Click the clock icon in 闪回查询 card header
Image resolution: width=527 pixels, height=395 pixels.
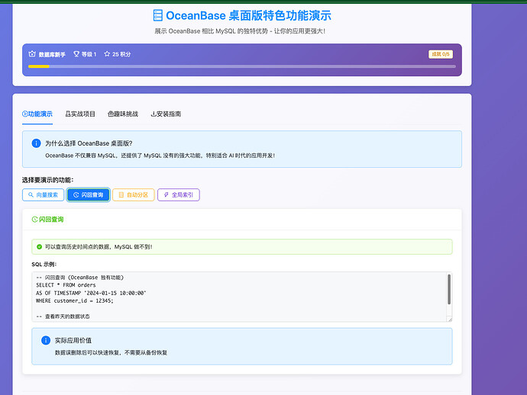tap(34, 220)
